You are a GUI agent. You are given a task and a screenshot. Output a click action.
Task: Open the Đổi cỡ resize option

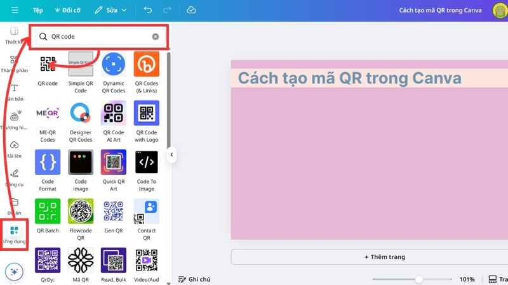pyautogui.click(x=68, y=10)
